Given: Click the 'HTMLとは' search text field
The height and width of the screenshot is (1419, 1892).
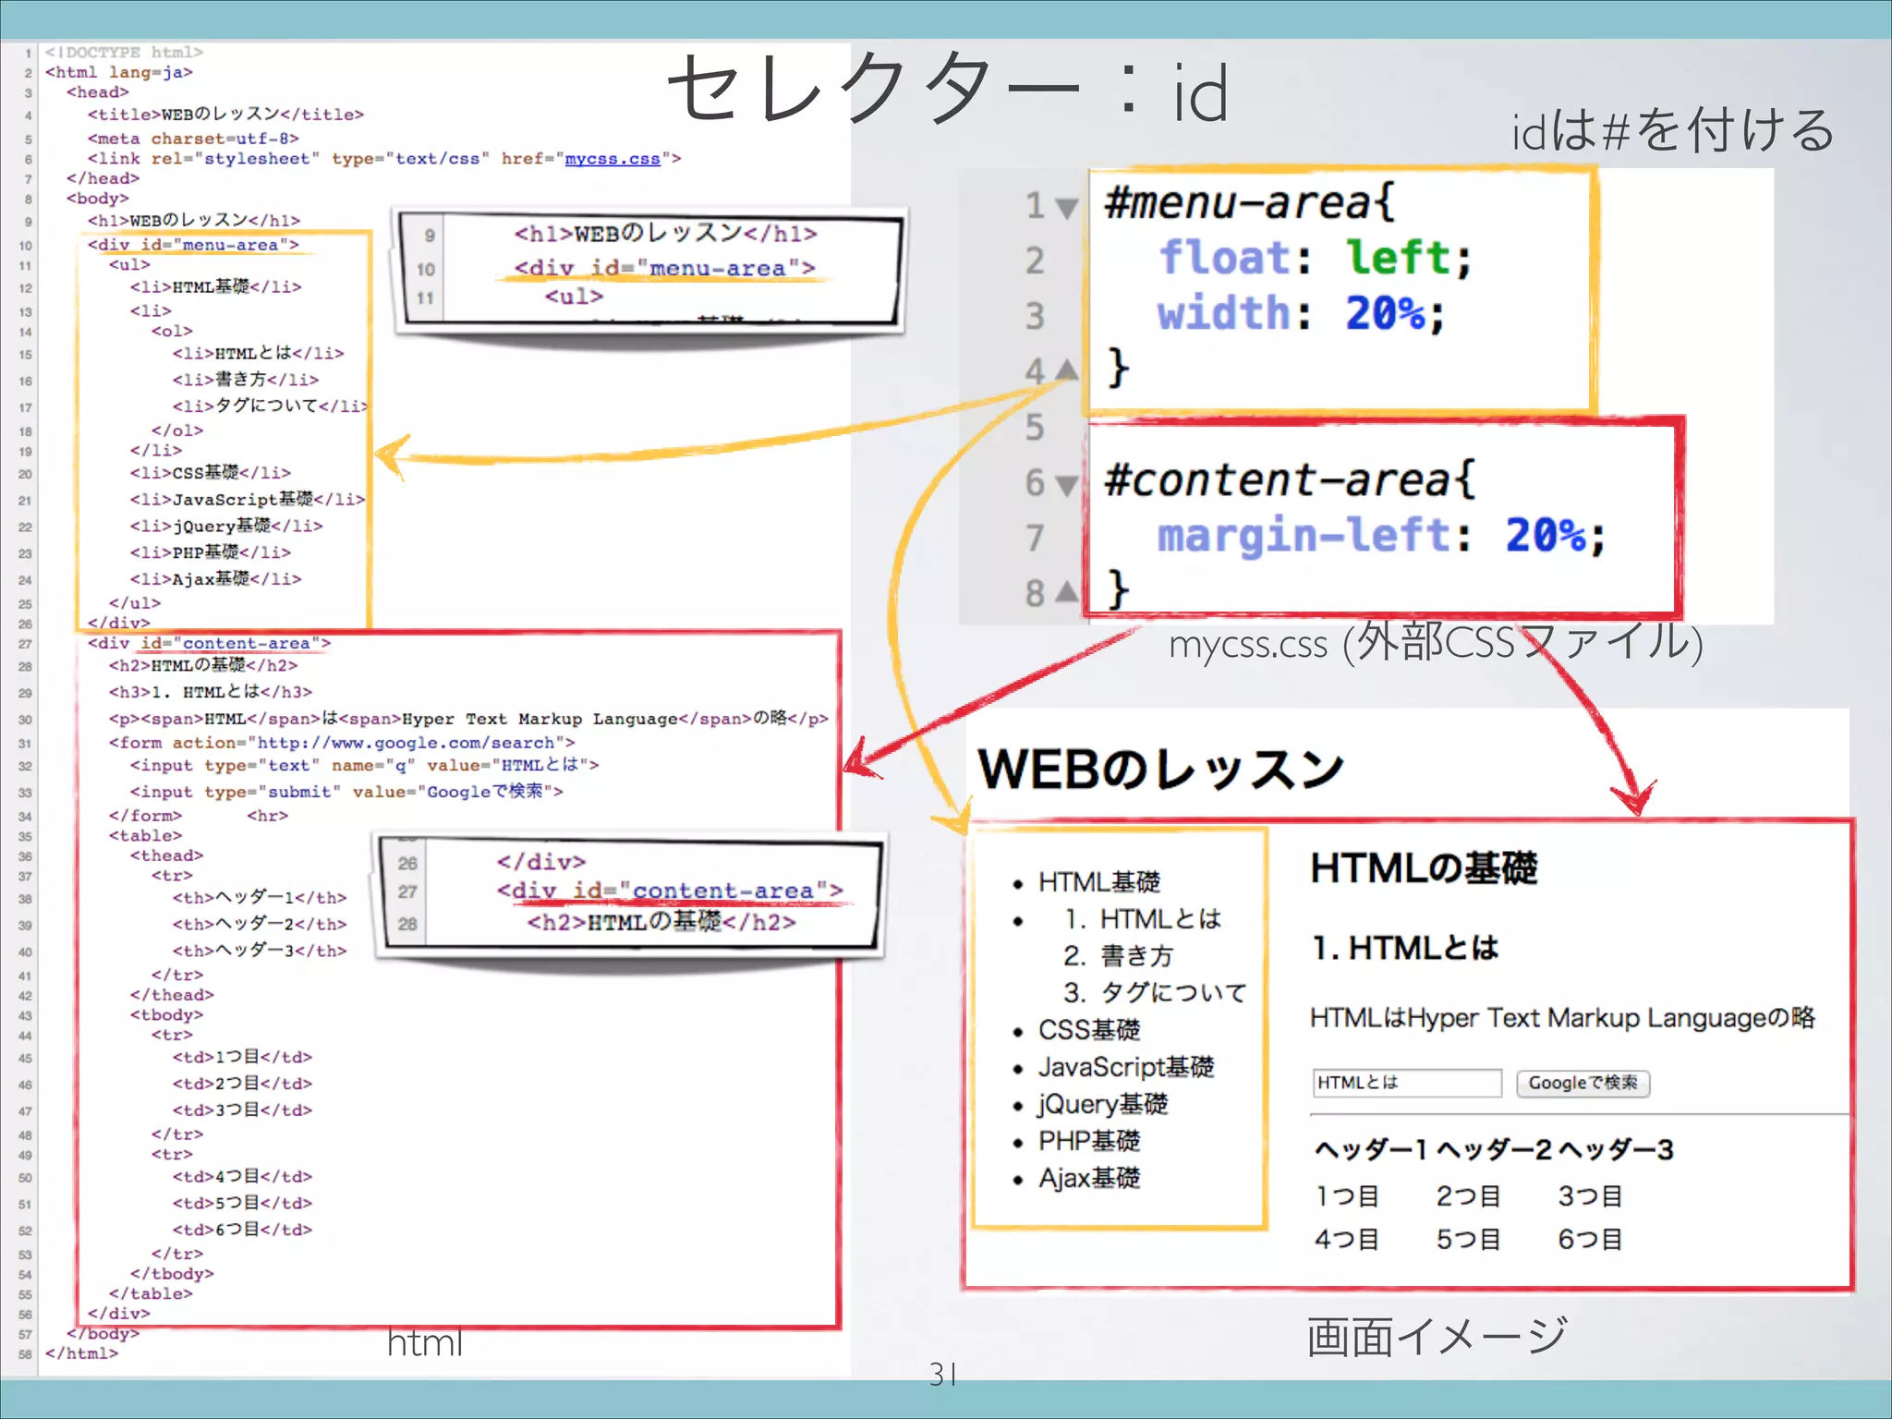Looking at the screenshot, I should (x=1407, y=1083).
